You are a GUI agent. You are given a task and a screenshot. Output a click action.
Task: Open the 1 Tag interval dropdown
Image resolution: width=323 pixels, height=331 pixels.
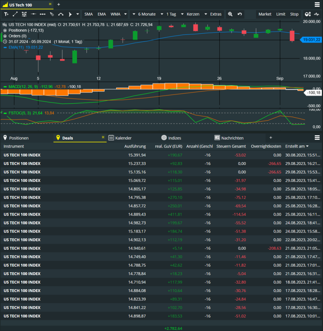click(168, 14)
